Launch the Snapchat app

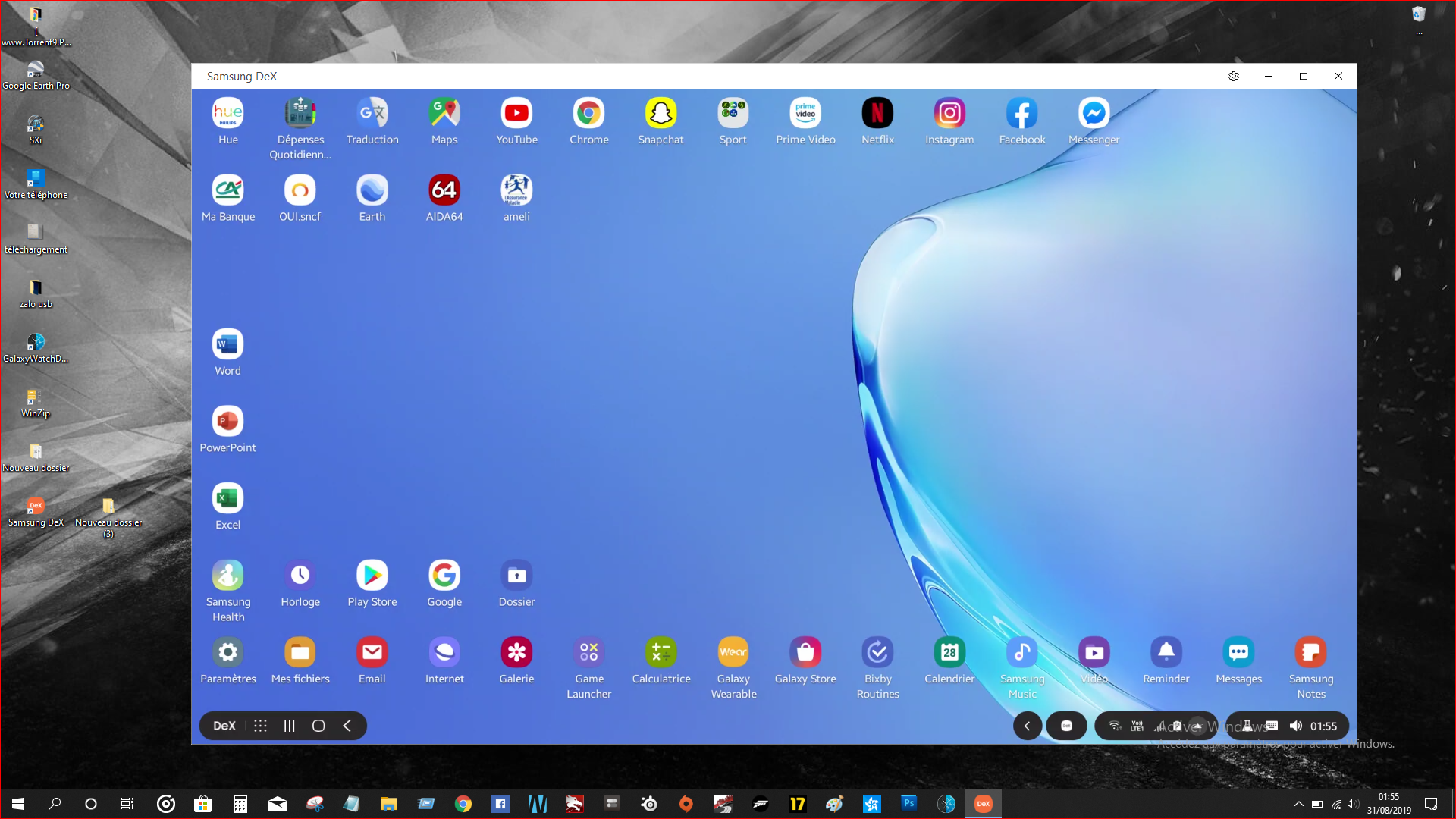[661, 114]
